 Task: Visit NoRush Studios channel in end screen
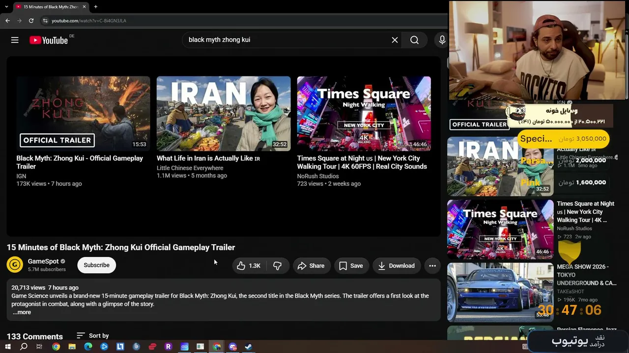(318, 176)
